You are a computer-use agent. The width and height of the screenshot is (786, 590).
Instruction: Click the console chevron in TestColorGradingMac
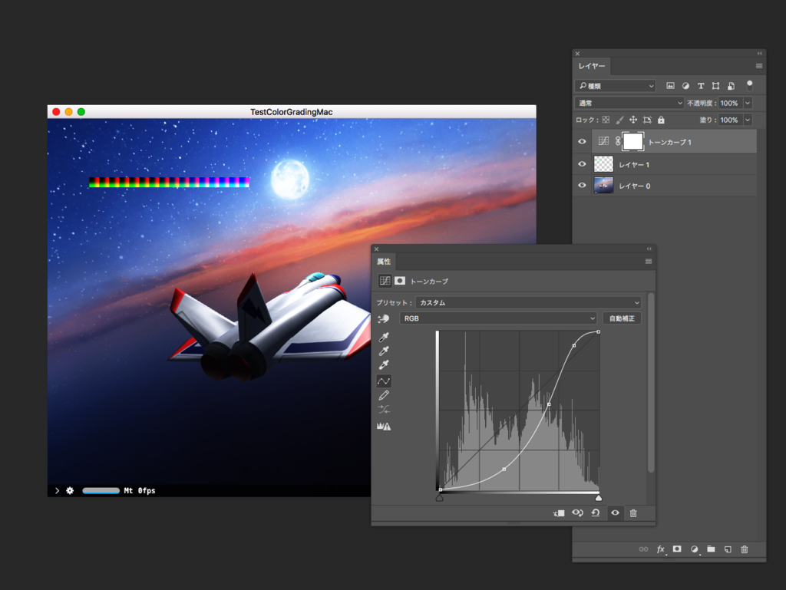[x=57, y=490]
